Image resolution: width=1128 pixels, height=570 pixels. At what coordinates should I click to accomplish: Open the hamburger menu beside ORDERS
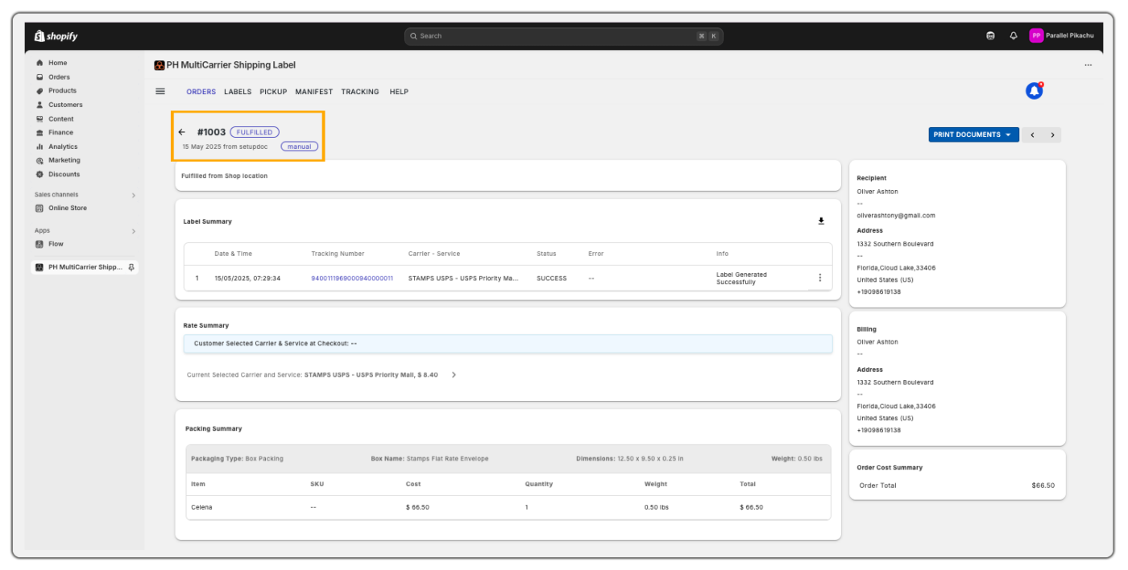(x=160, y=92)
